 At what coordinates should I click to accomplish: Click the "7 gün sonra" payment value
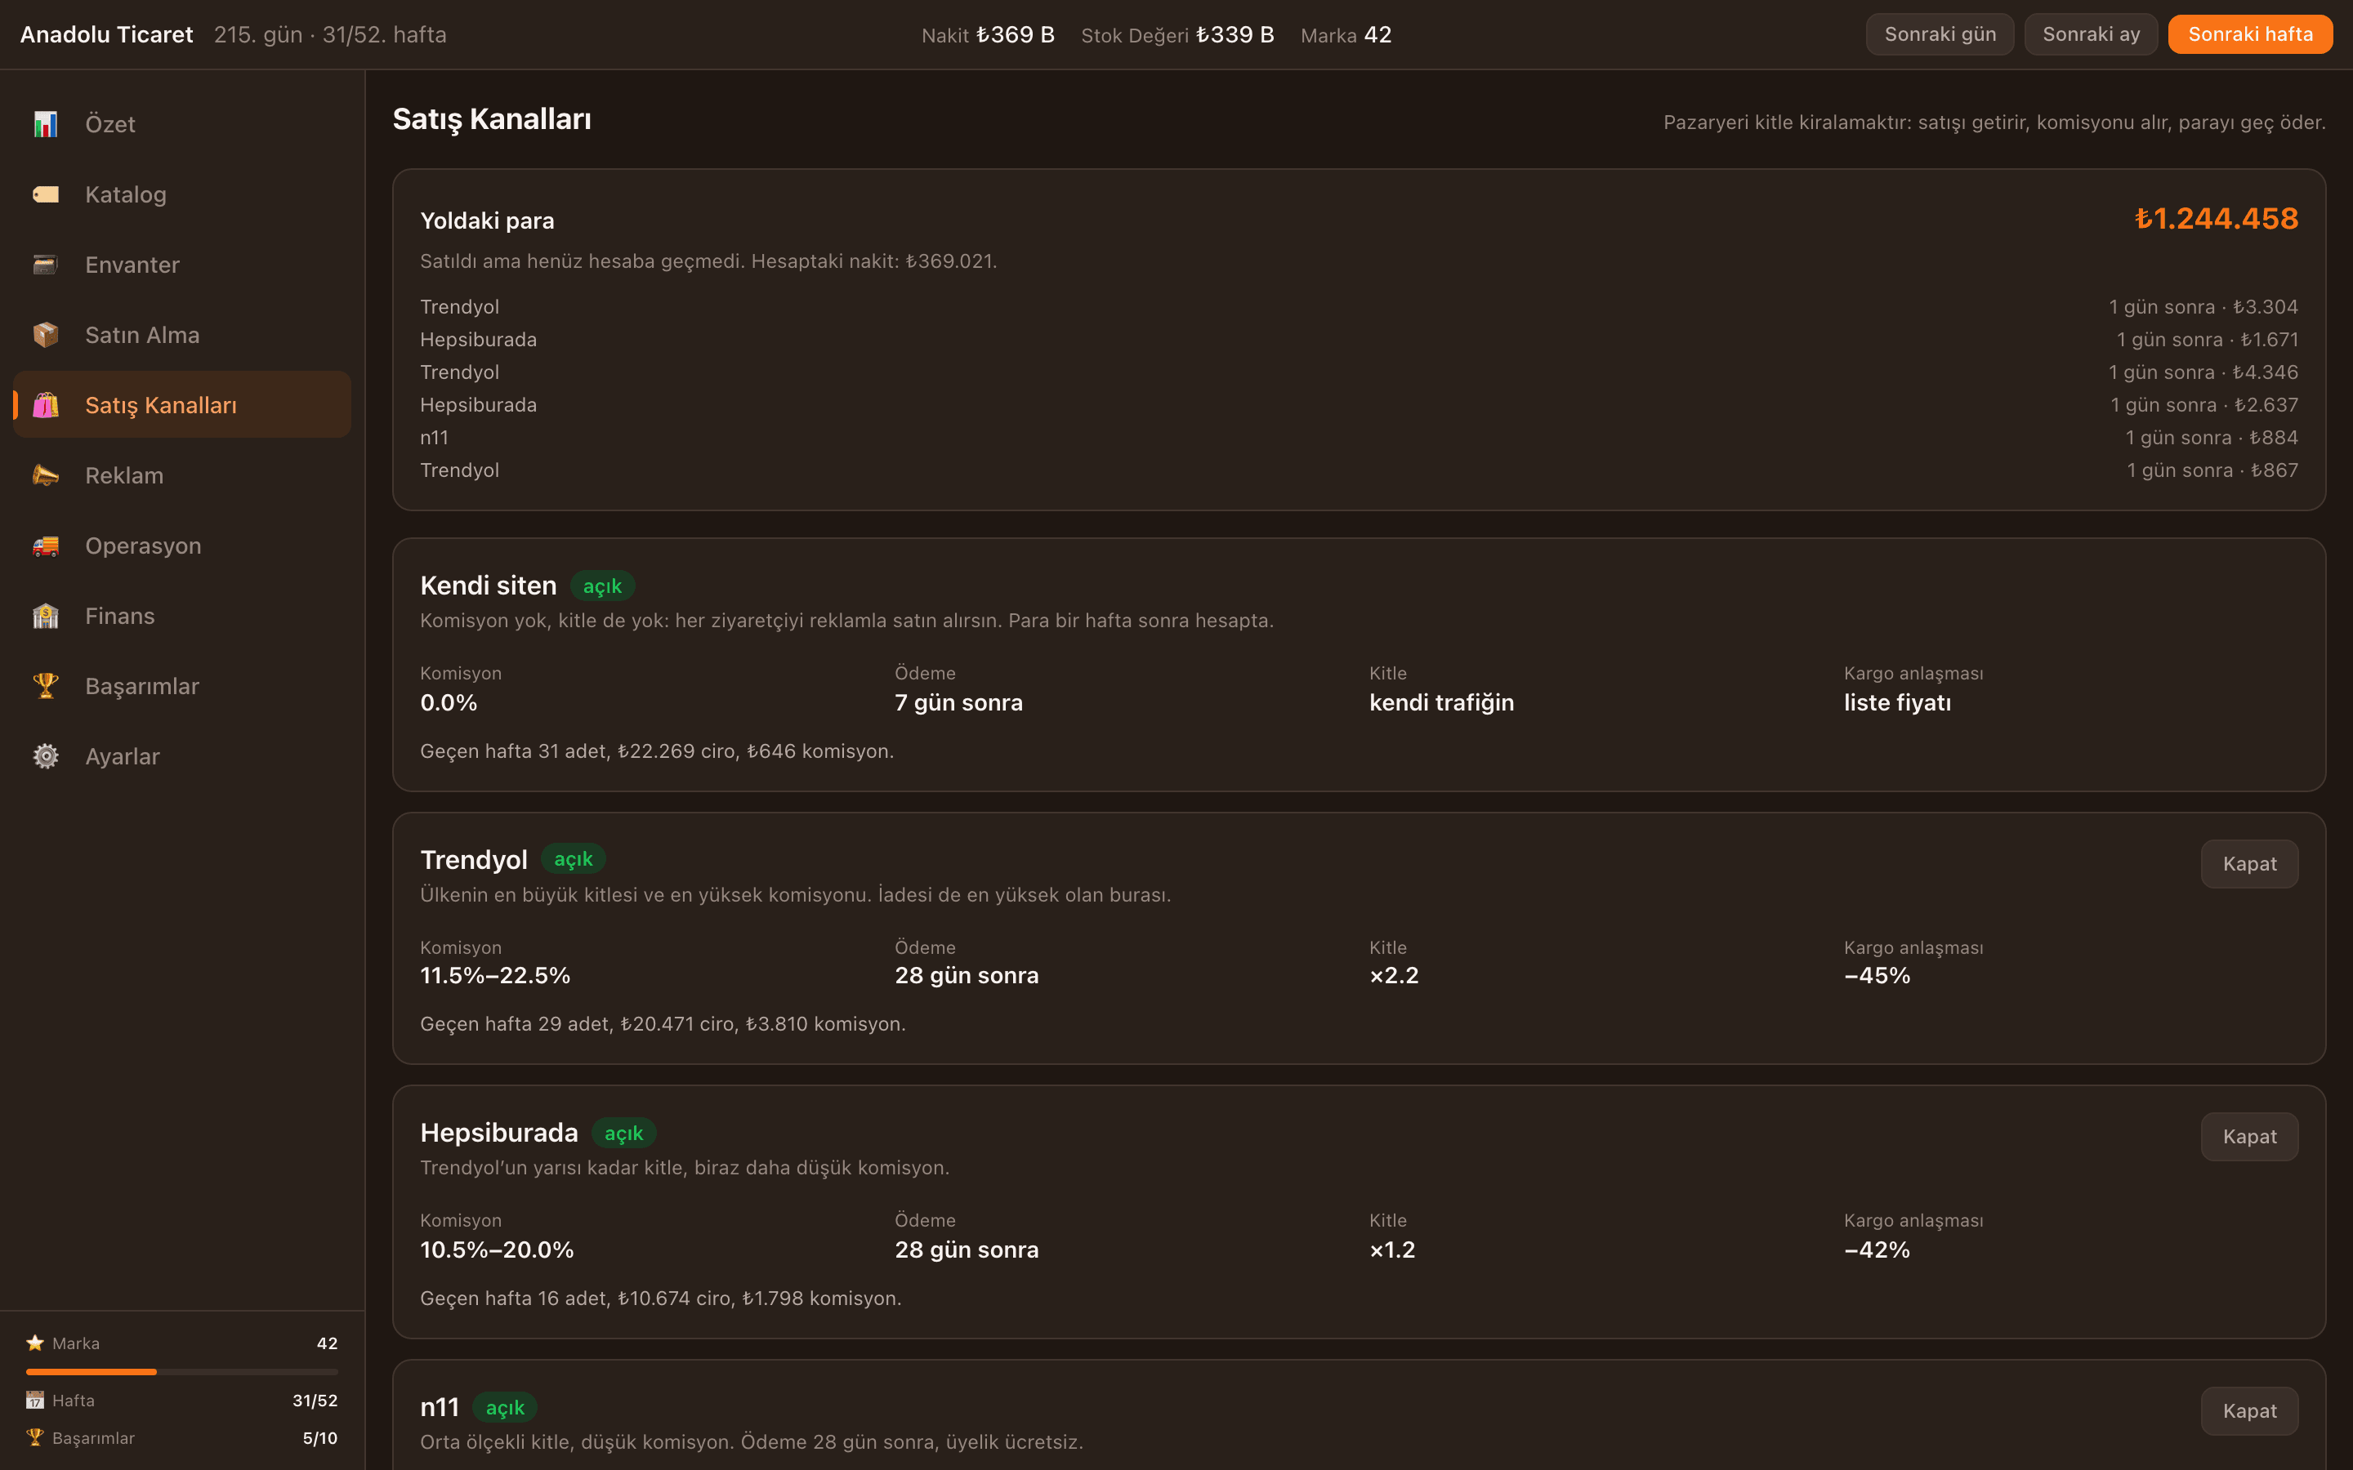point(958,702)
